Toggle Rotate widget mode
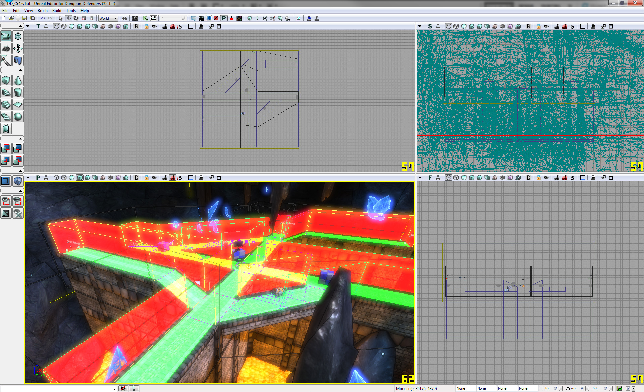644x392 pixels. point(76,18)
